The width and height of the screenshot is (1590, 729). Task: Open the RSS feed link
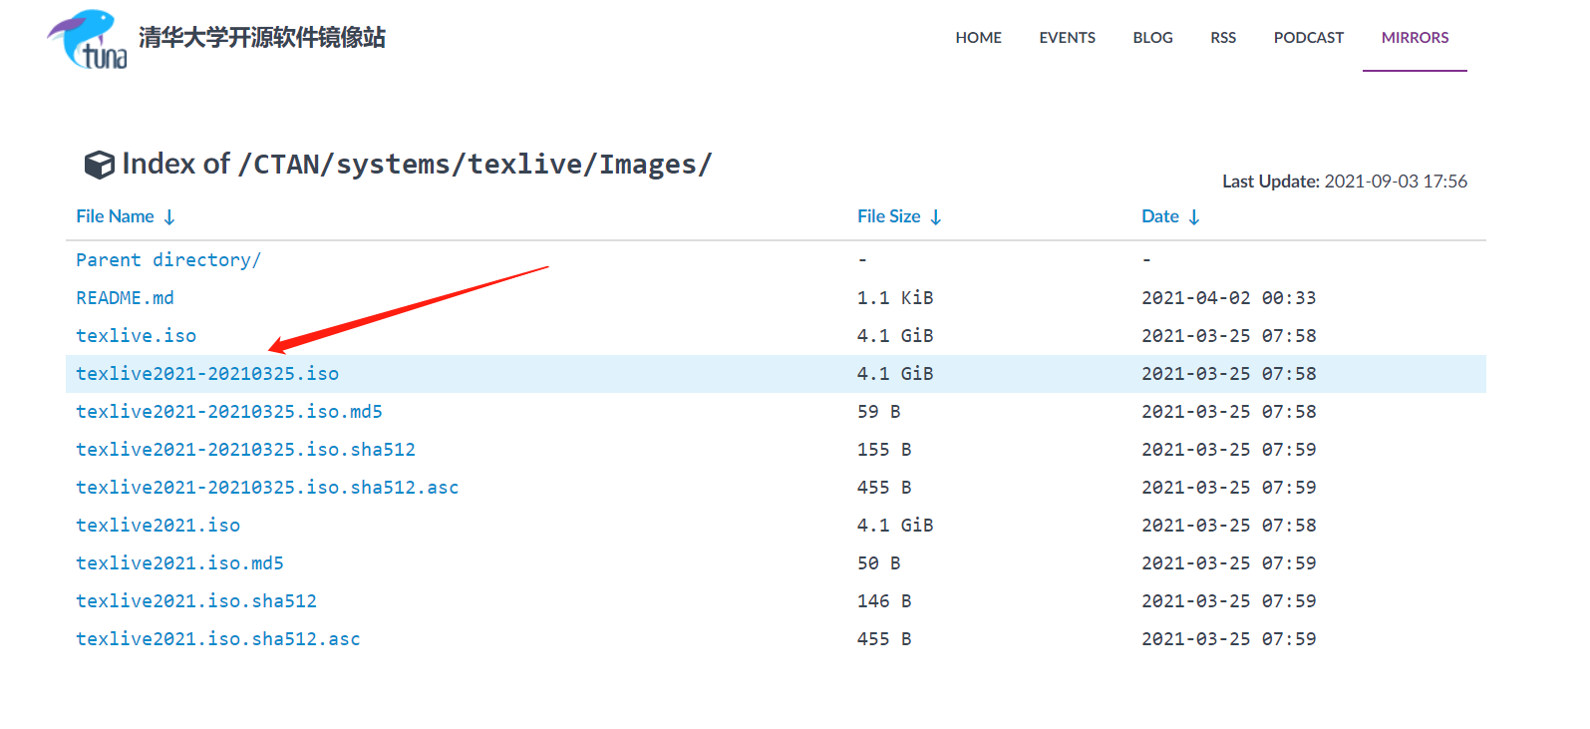1223,38
